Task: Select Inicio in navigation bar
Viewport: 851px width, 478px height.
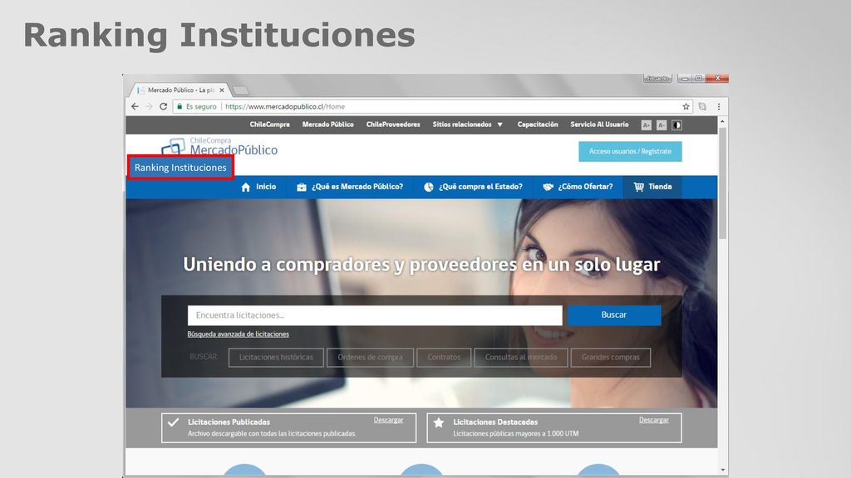Action: point(258,187)
